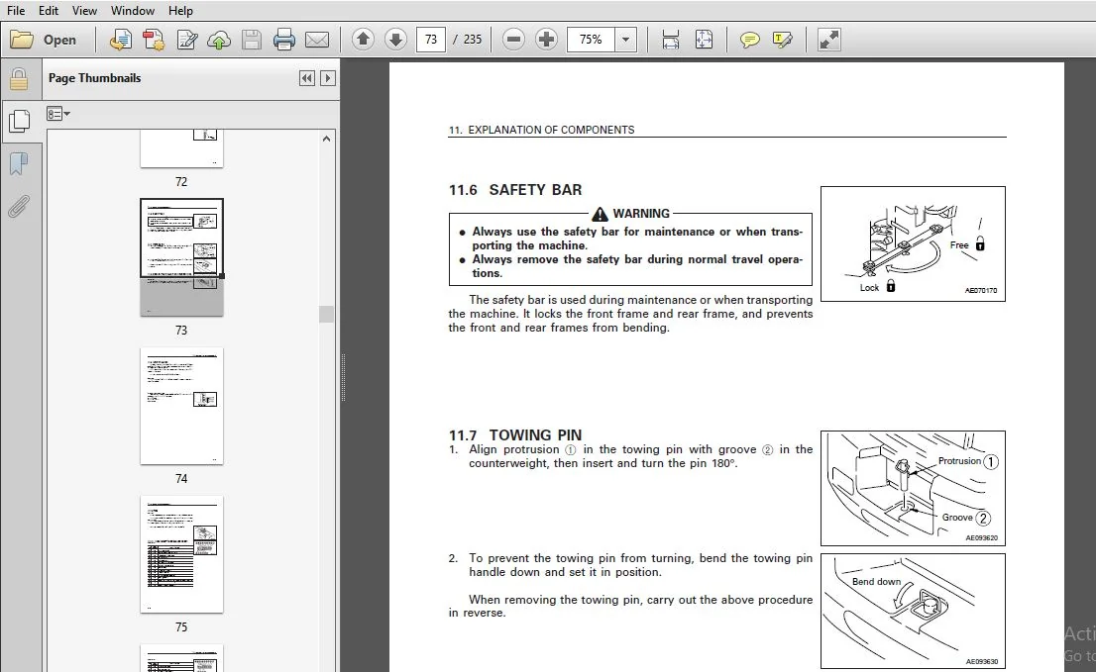Viewport: 1096px width, 672px height.
Task: Select the page 73 thumbnail
Action: point(181,257)
